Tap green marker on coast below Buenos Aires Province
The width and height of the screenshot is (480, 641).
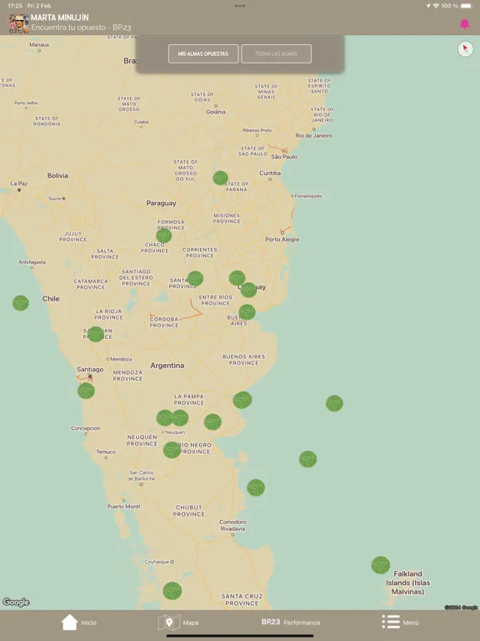pyautogui.click(x=242, y=400)
